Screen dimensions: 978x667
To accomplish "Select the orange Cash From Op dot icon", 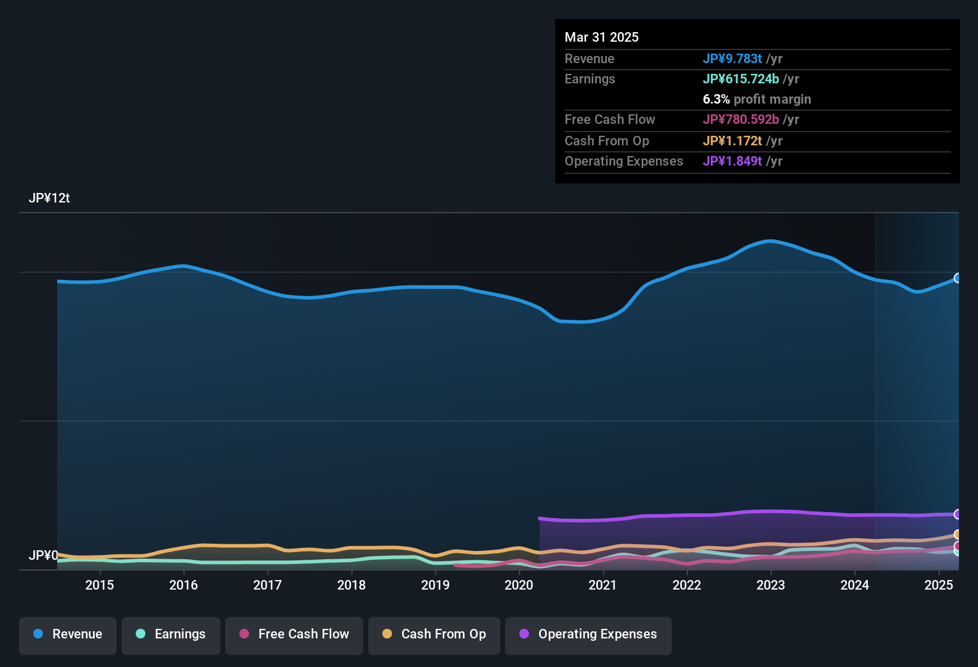I will click(388, 634).
